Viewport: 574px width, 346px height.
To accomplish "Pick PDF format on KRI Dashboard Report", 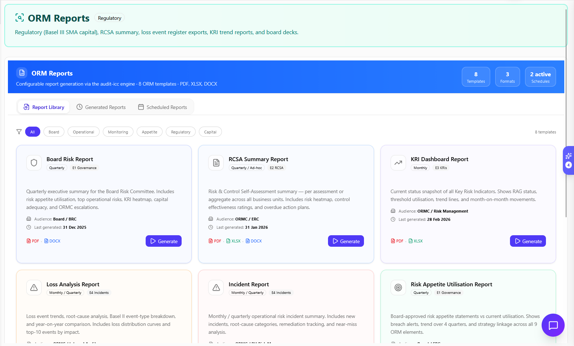I will (x=397, y=241).
